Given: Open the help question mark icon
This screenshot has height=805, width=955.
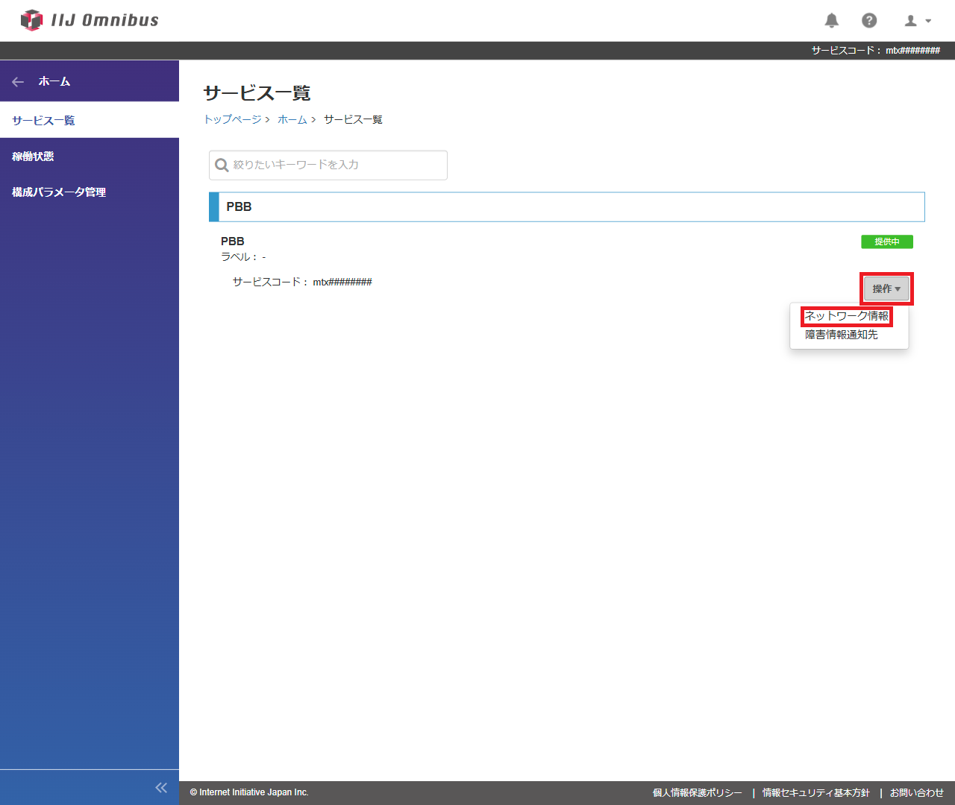Looking at the screenshot, I should (869, 20).
